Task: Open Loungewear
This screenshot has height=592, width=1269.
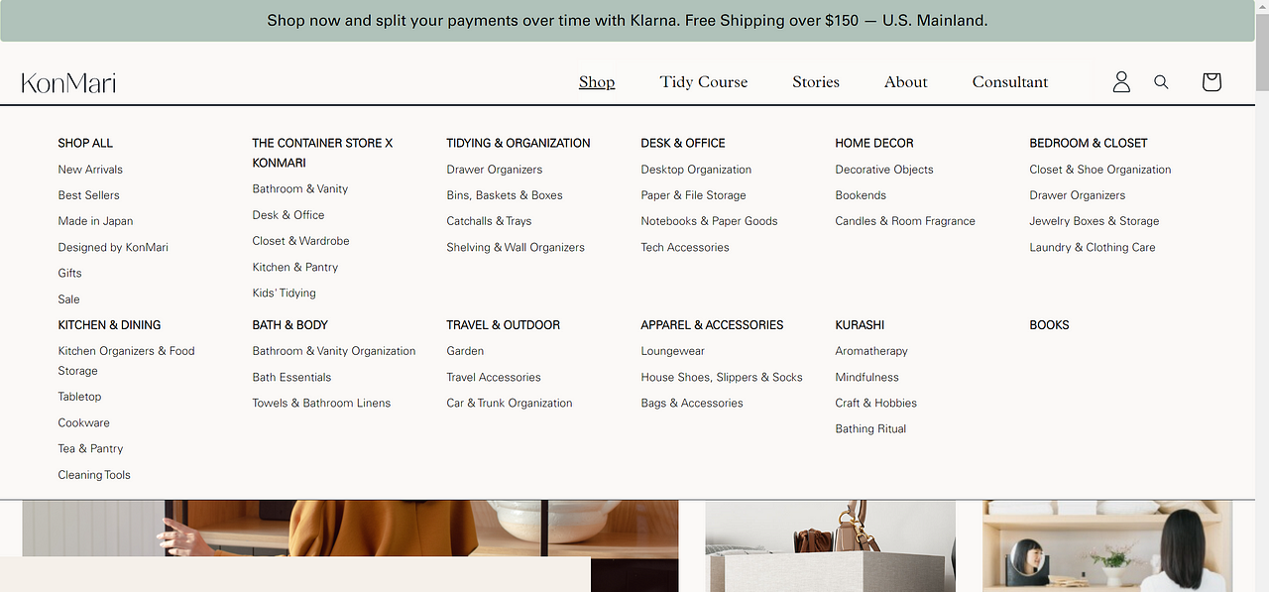Action: 672,351
